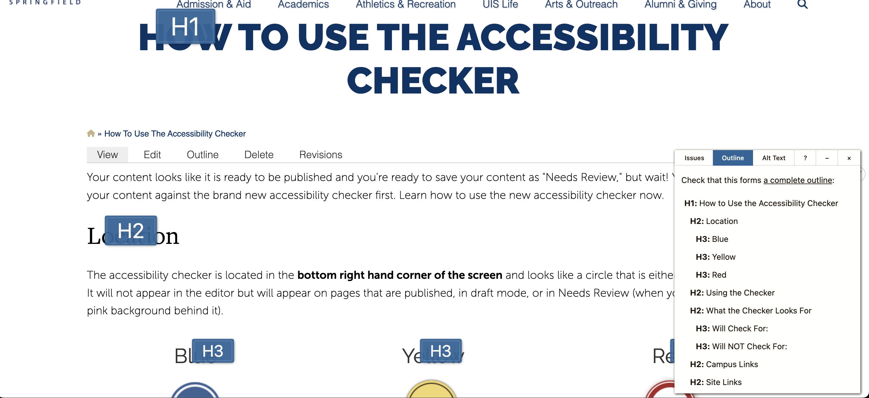Image resolution: width=869 pixels, height=398 pixels.
Task: Click the help icon in accessibility checker
Action: (x=805, y=158)
